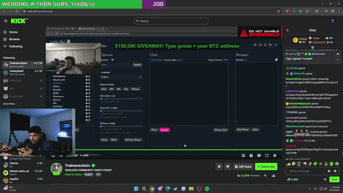This screenshot has height=193, width=343.
Task: Adjust the Subscriber Luck slider
Action: (x=121, y=99)
